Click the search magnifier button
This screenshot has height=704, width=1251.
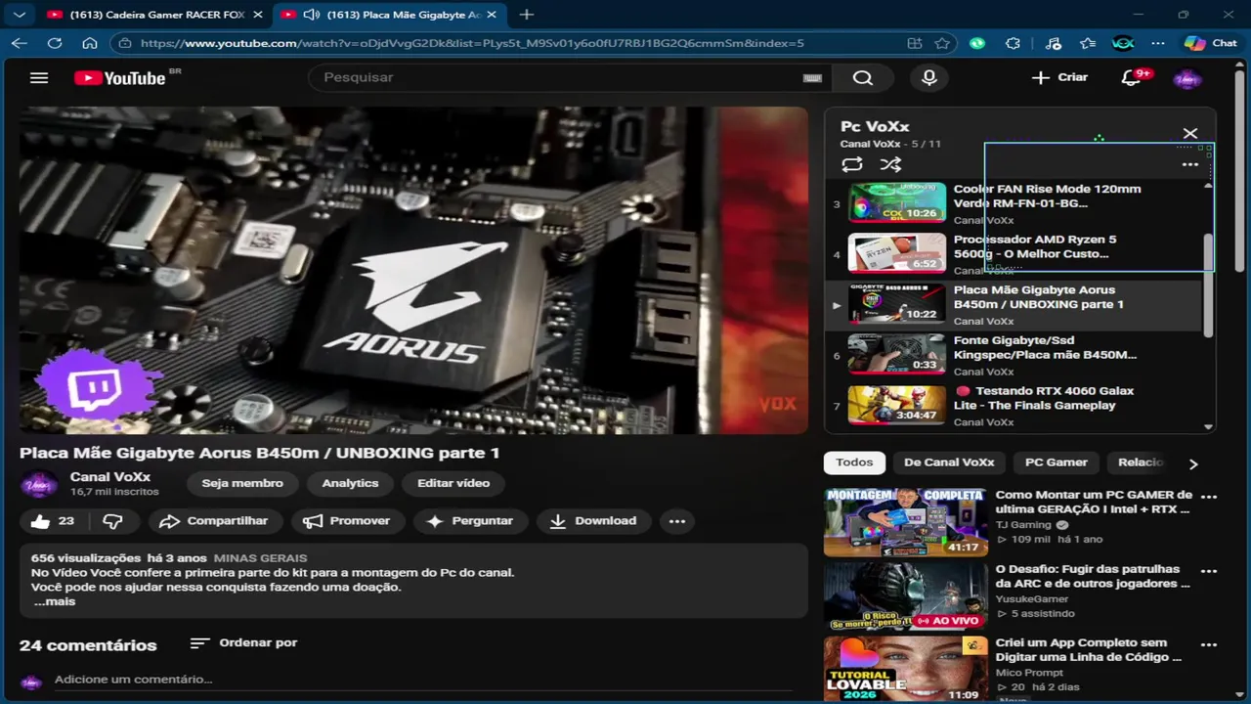[x=862, y=78]
